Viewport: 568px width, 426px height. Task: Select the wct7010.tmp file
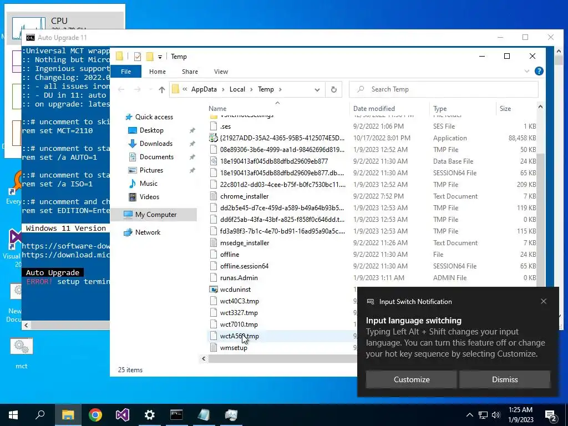pos(239,324)
